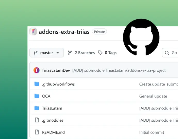Open .gitmodules row's ADD submodule commit

(x=159, y=120)
